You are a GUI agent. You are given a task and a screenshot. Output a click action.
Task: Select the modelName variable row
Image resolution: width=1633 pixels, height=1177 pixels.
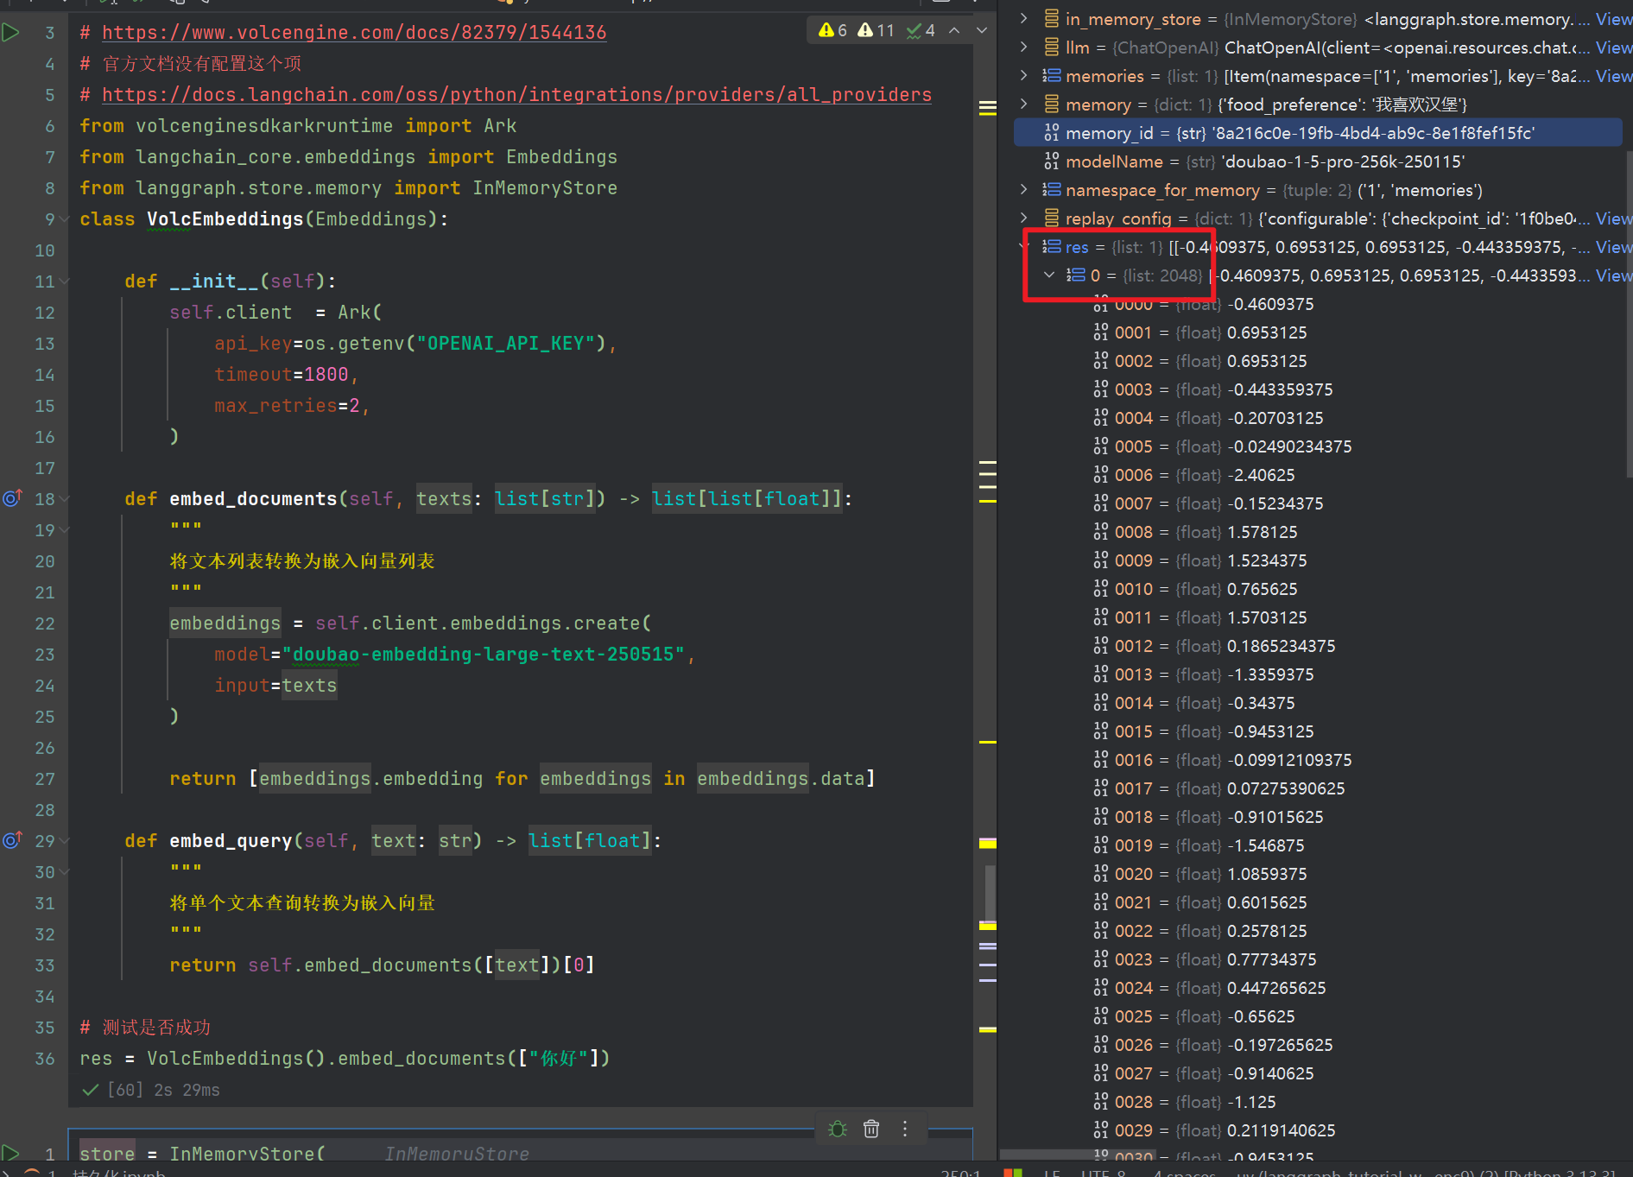(x=1318, y=161)
